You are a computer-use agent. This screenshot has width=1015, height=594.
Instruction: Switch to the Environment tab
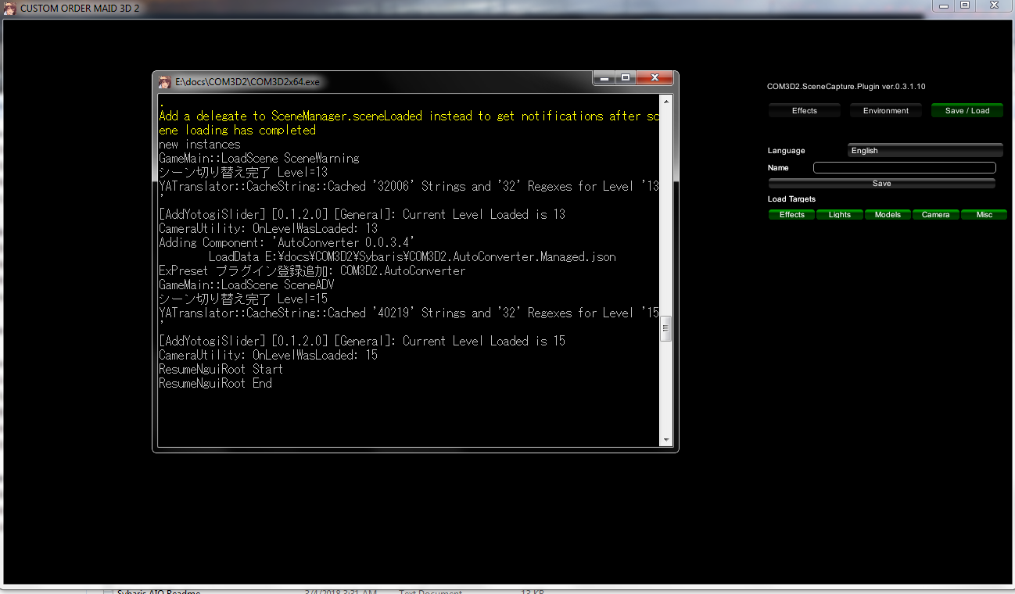click(885, 111)
